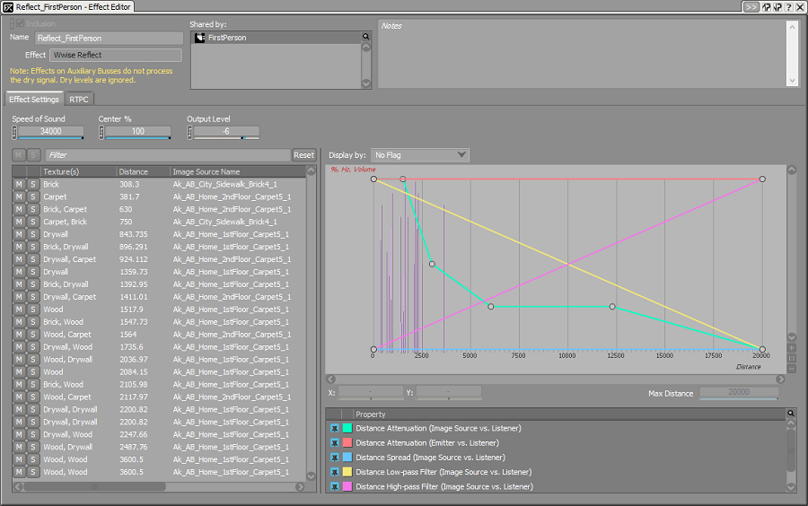Click the double-arrow expand button in title bar
808x506 pixels.
tap(751, 7)
